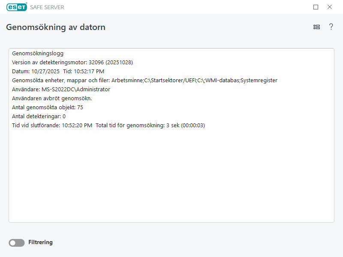Close the ESET Safe Server window
The height and width of the screenshot is (257, 343).
(x=330, y=7)
